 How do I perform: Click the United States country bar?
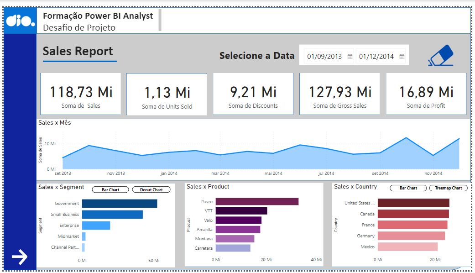tap(413, 203)
